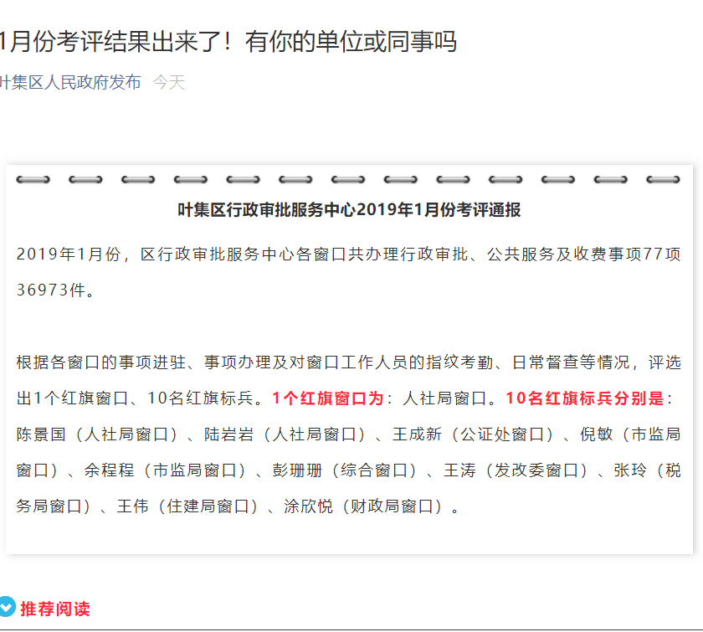Click the name 王伟 (住建局窗口)
The height and width of the screenshot is (632, 703).
pyautogui.click(x=133, y=506)
